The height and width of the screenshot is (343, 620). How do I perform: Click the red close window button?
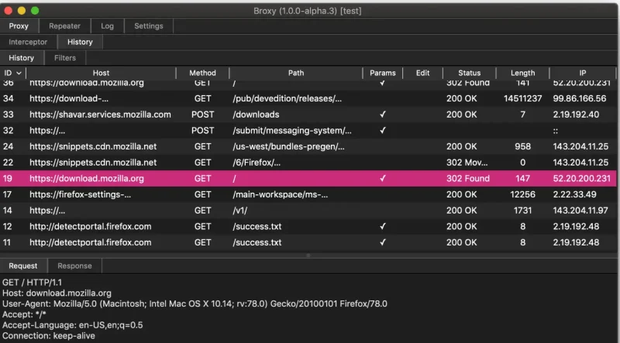coord(9,10)
